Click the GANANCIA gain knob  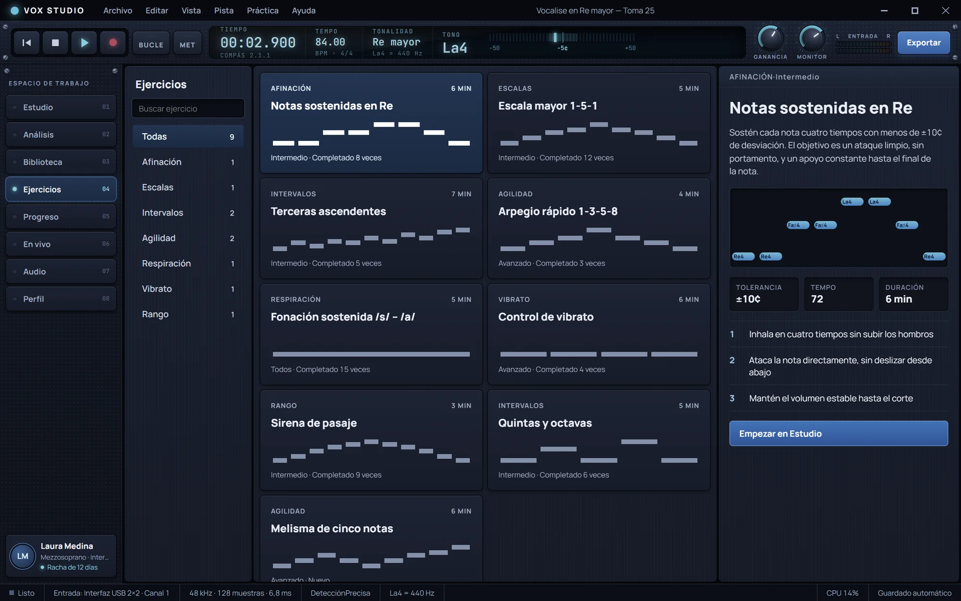(770, 38)
